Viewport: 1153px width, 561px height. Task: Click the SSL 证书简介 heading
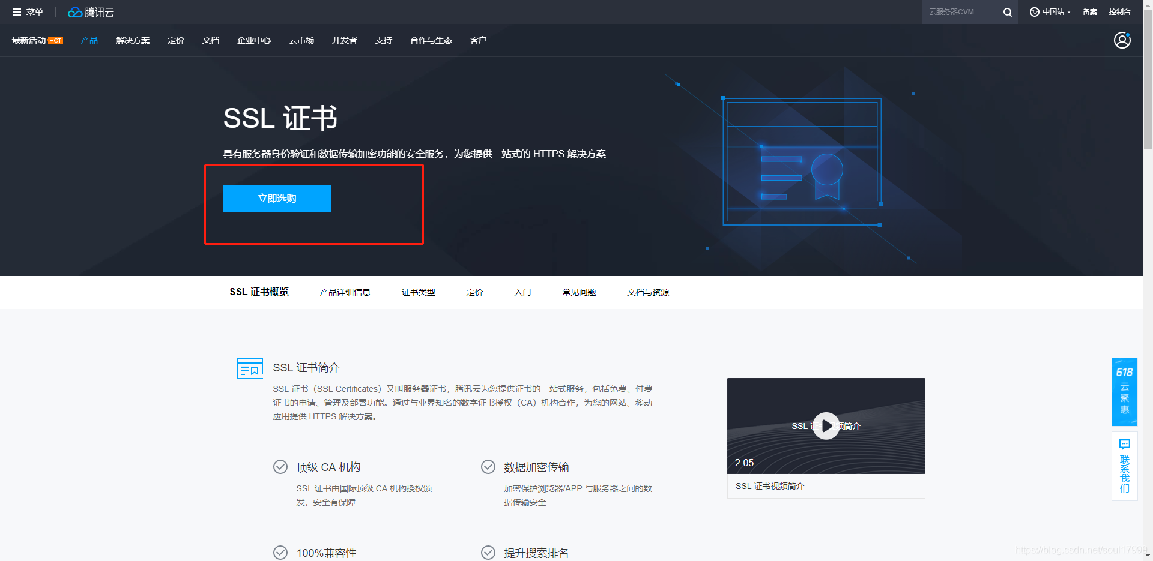(x=306, y=368)
